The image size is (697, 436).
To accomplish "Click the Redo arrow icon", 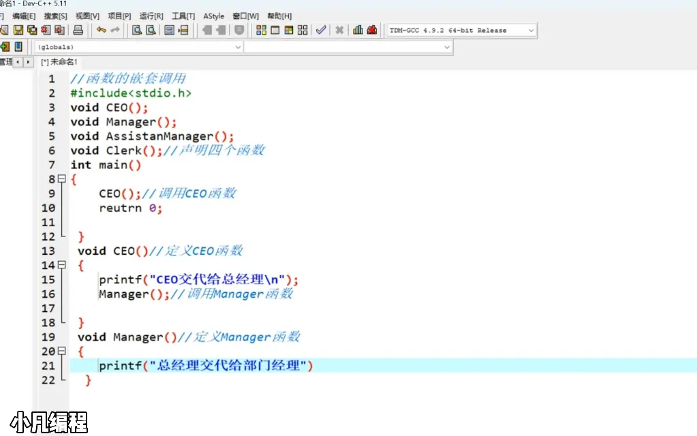I will point(115,30).
